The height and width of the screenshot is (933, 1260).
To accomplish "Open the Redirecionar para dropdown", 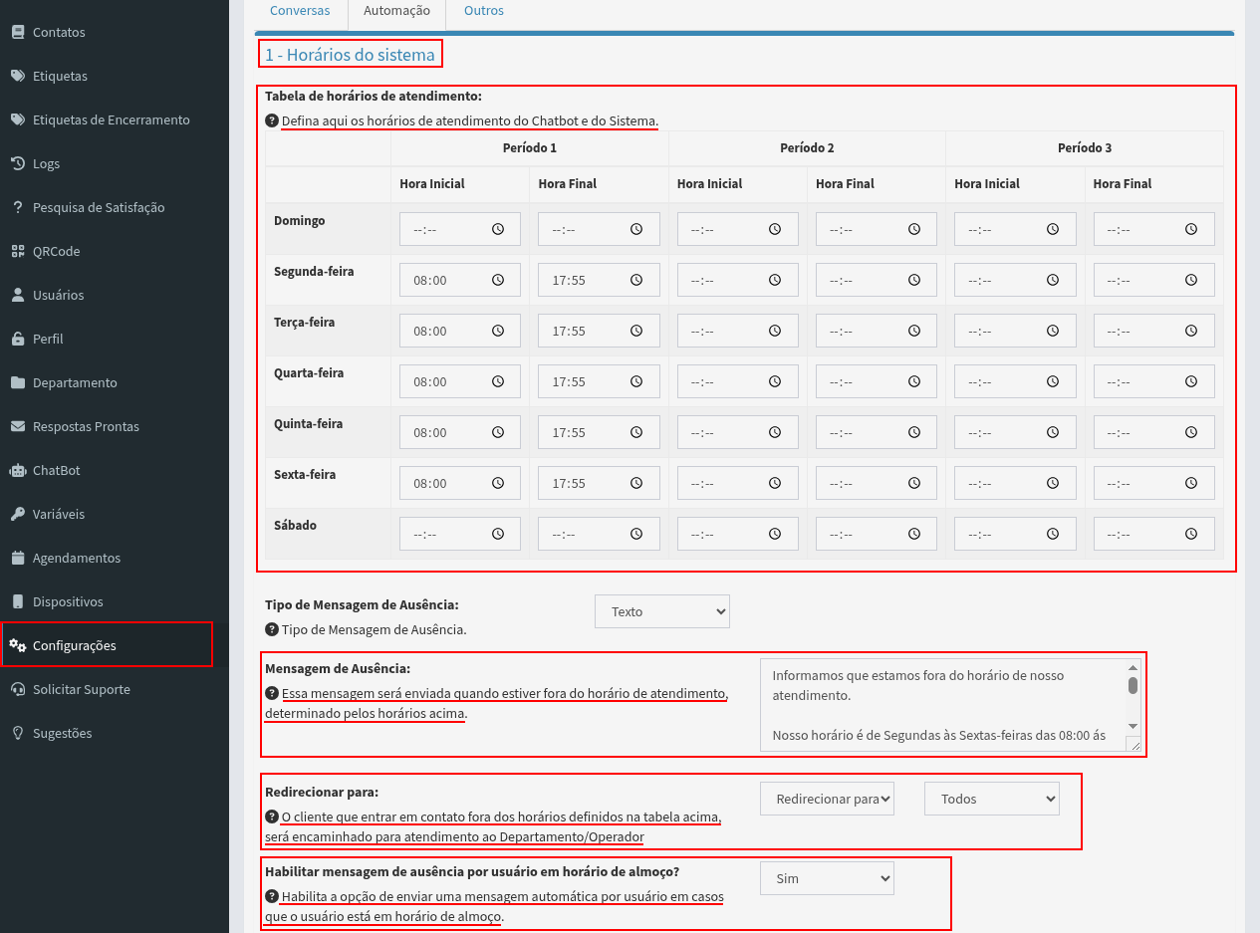I will tap(827, 799).
